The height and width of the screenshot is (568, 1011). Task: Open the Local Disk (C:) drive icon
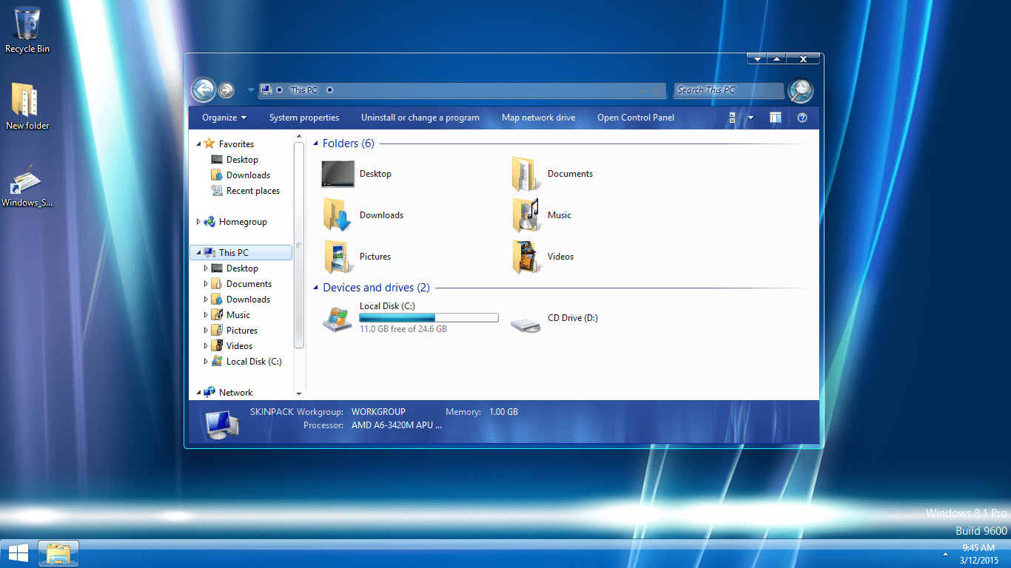pyautogui.click(x=337, y=318)
